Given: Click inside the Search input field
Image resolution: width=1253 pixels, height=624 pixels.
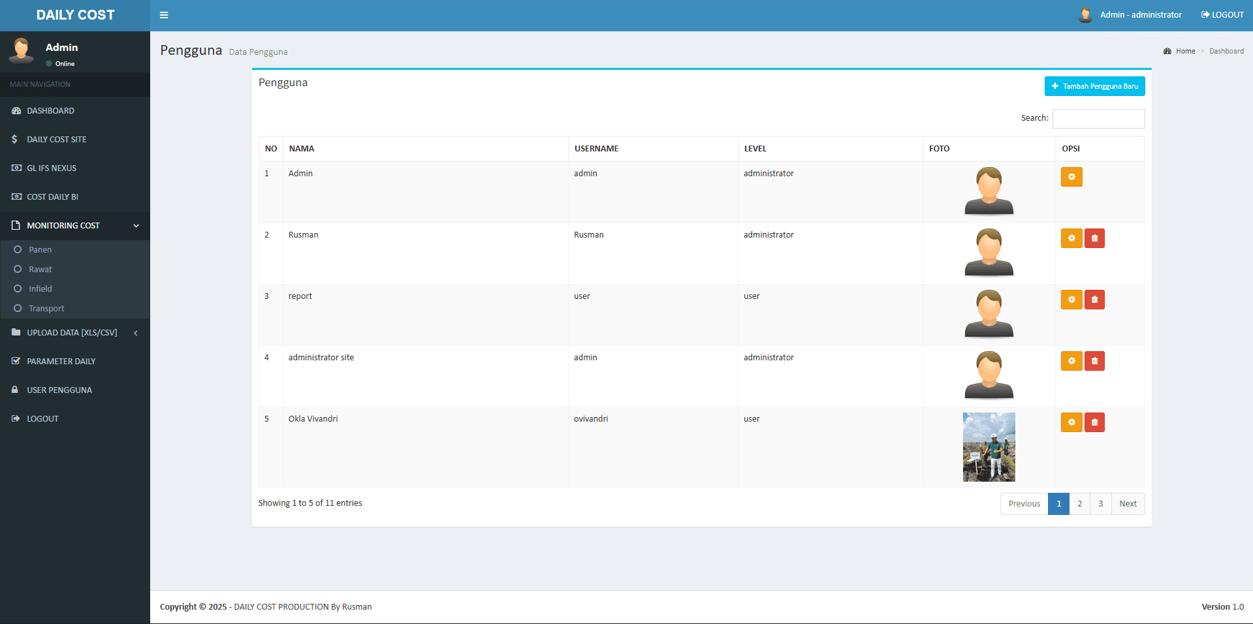Looking at the screenshot, I should click(1098, 118).
